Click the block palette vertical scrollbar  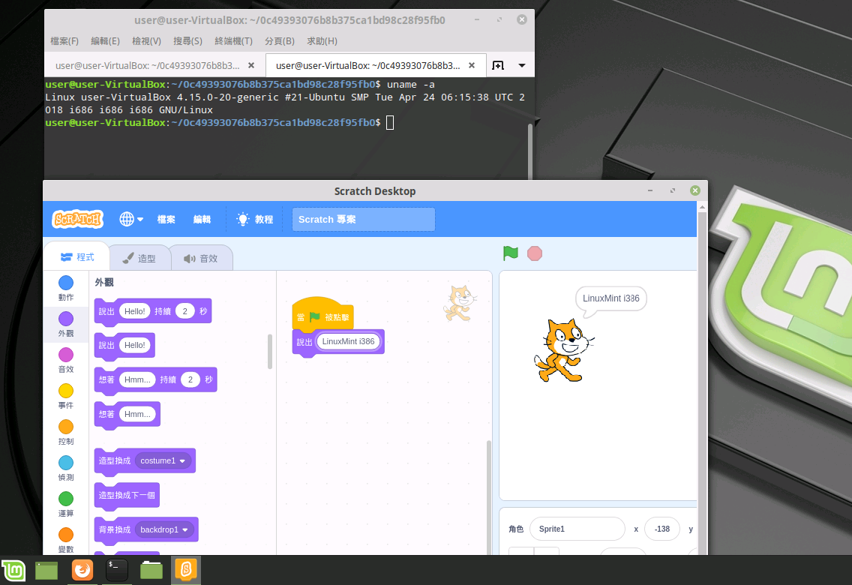269,352
